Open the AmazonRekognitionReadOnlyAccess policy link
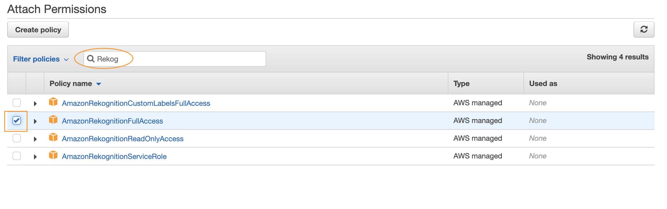Screen dimensions: 667x209 (x=123, y=139)
